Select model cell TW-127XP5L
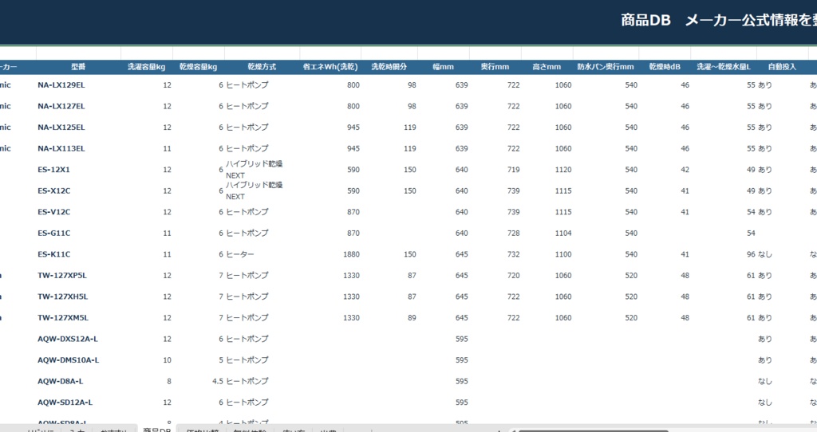The width and height of the screenshot is (817, 432). click(62, 275)
